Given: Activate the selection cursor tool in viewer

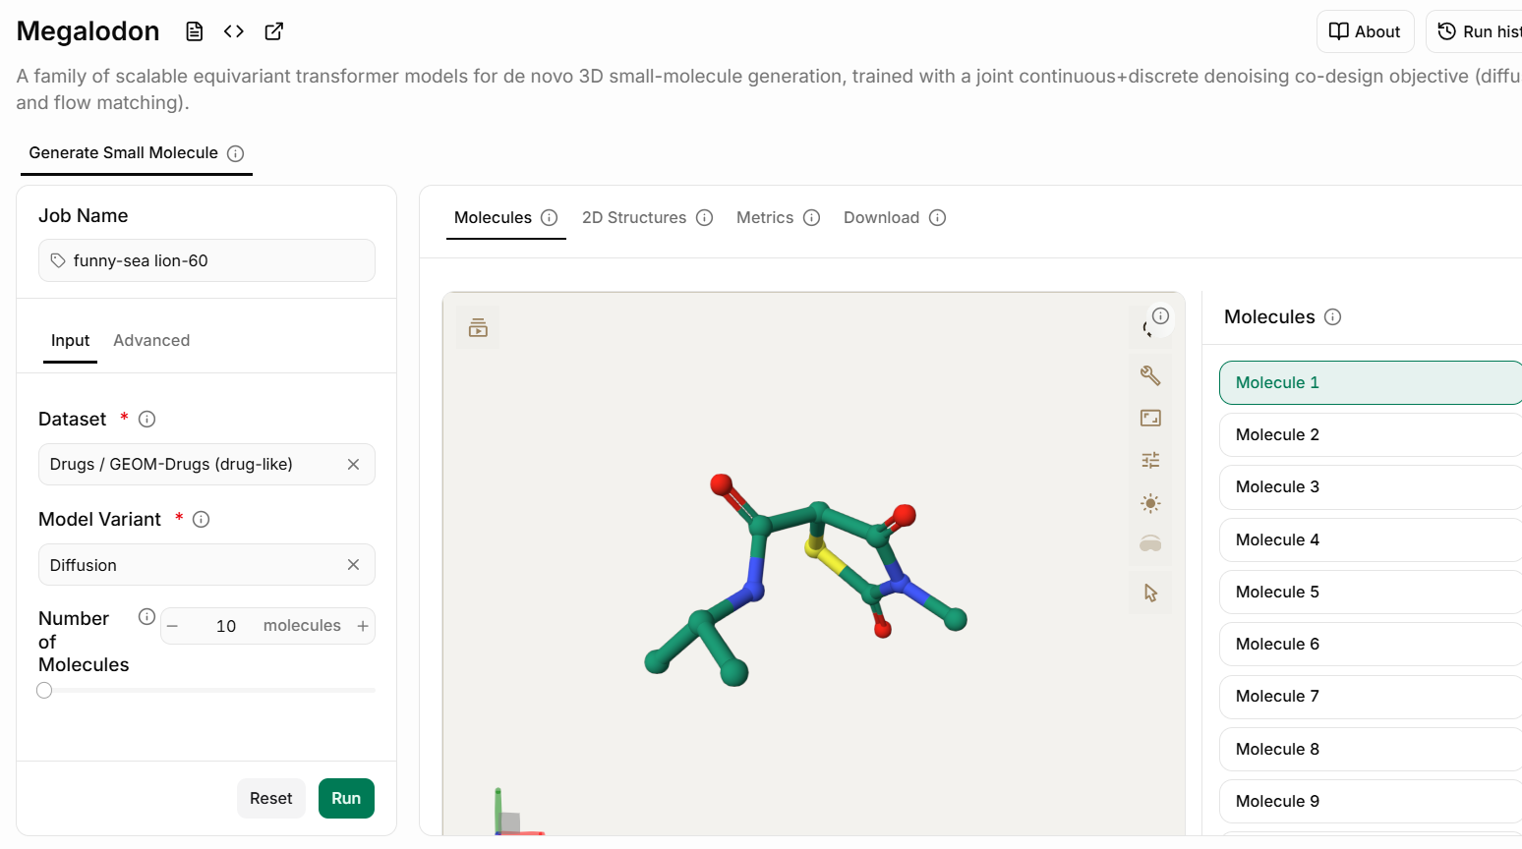Looking at the screenshot, I should tap(1150, 593).
